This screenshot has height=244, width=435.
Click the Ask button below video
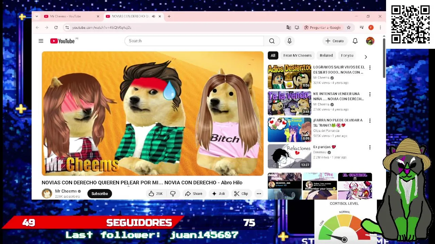pos(219,194)
